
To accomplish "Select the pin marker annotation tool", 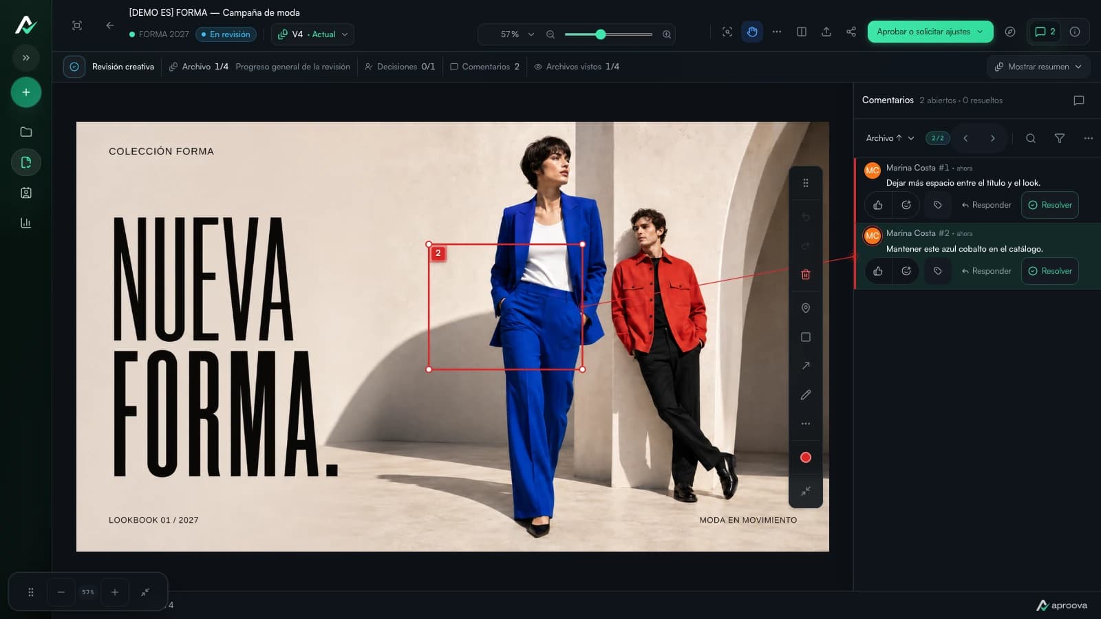I will tap(806, 308).
